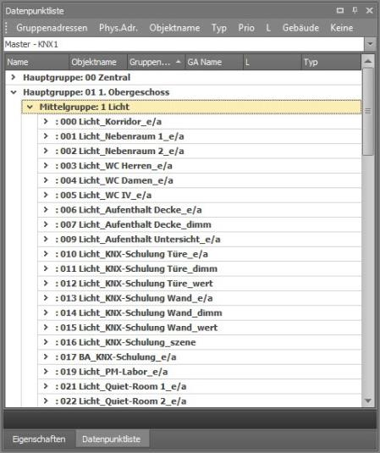
Task: Expand 003 Licht_WC Herren_e/a
Action: tap(46, 166)
